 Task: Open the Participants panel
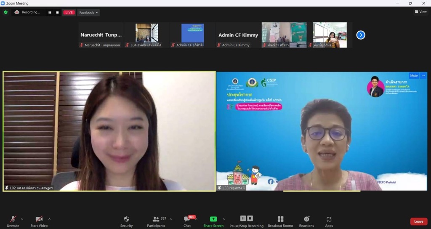pos(157,221)
